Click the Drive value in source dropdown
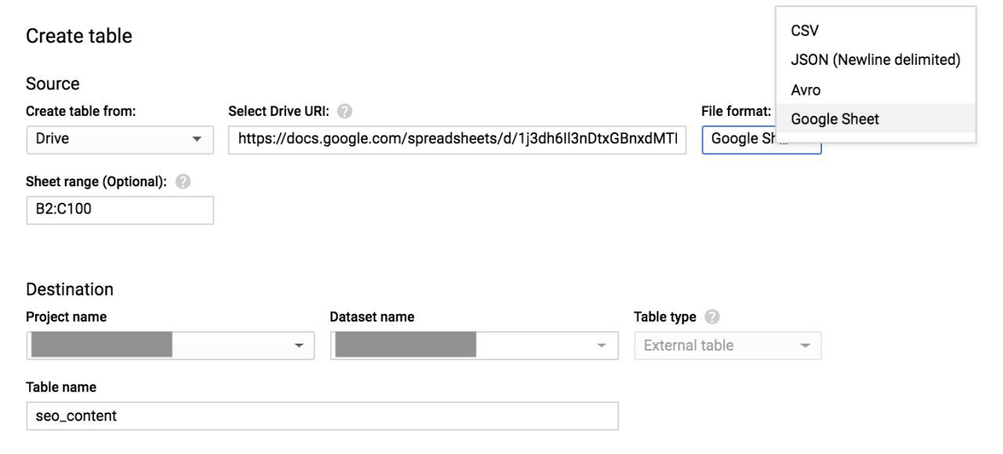This screenshot has height=454, width=1003. pos(53,139)
